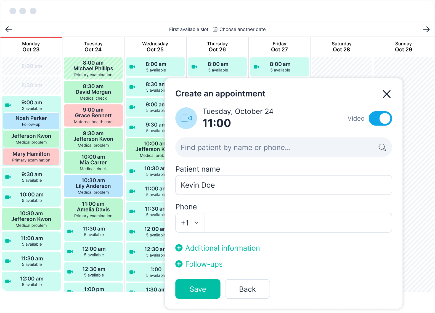Select First available slot
This screenshot has width=435, height=313.
point(189,29)
